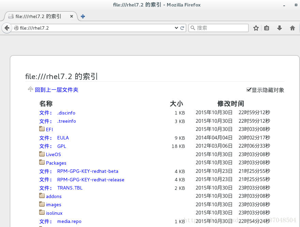Click the page heading file:///rhel7.2 的索引

[x=61, y=76]
